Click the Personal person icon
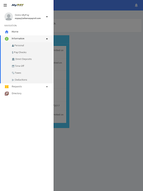Image resolution: width=143 pixels, height=191 pixels. point(13,46)
